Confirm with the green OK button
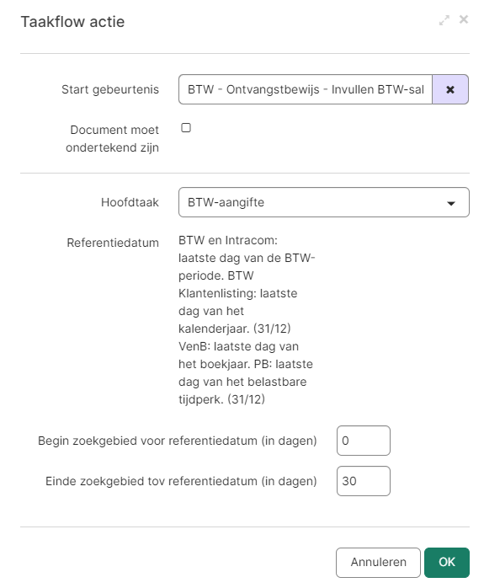This screenshot has width=484, height=588. pyautogui.click(x=447, y=563)
